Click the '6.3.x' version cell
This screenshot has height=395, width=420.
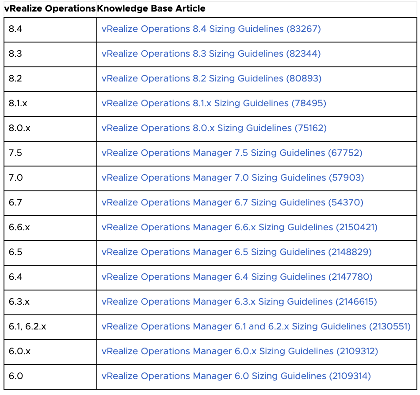(x=50, y=302)
